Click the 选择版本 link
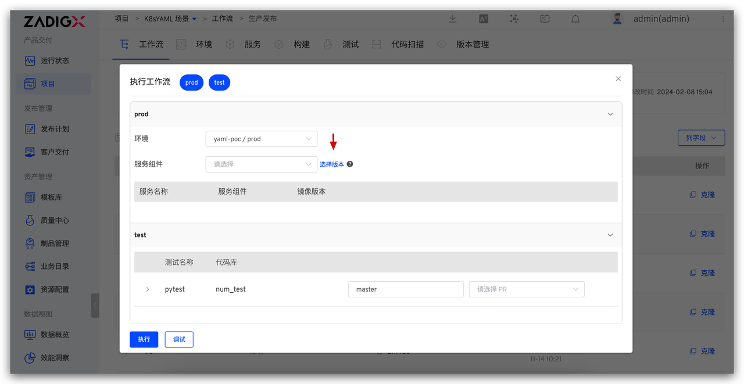The width and height of the screenshot is (744, 384). 333,164
